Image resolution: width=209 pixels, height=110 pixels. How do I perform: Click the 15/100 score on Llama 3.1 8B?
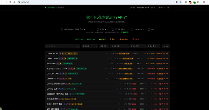pos(166,53)
